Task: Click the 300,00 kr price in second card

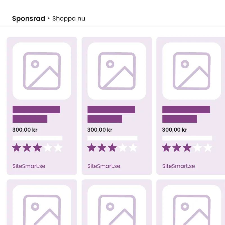Action: pyautogui.click(x=100, y=130)
